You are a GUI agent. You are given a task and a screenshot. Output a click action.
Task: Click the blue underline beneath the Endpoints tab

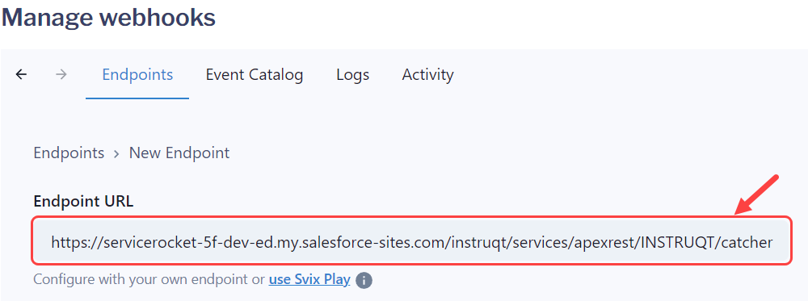point(137,98)
